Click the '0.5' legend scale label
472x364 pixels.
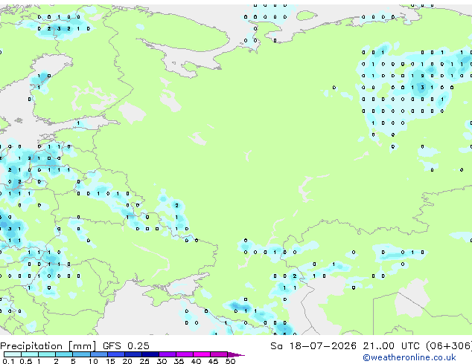coord(26,361)
